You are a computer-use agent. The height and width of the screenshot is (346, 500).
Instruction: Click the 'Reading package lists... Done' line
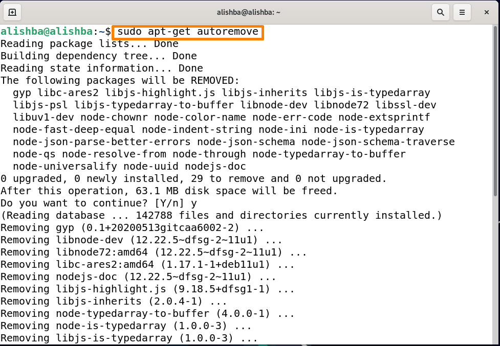point(90,43)
